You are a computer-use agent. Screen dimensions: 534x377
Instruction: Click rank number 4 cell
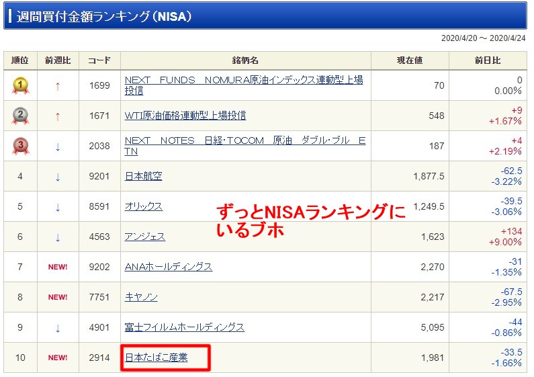click(x=20, y=176)
